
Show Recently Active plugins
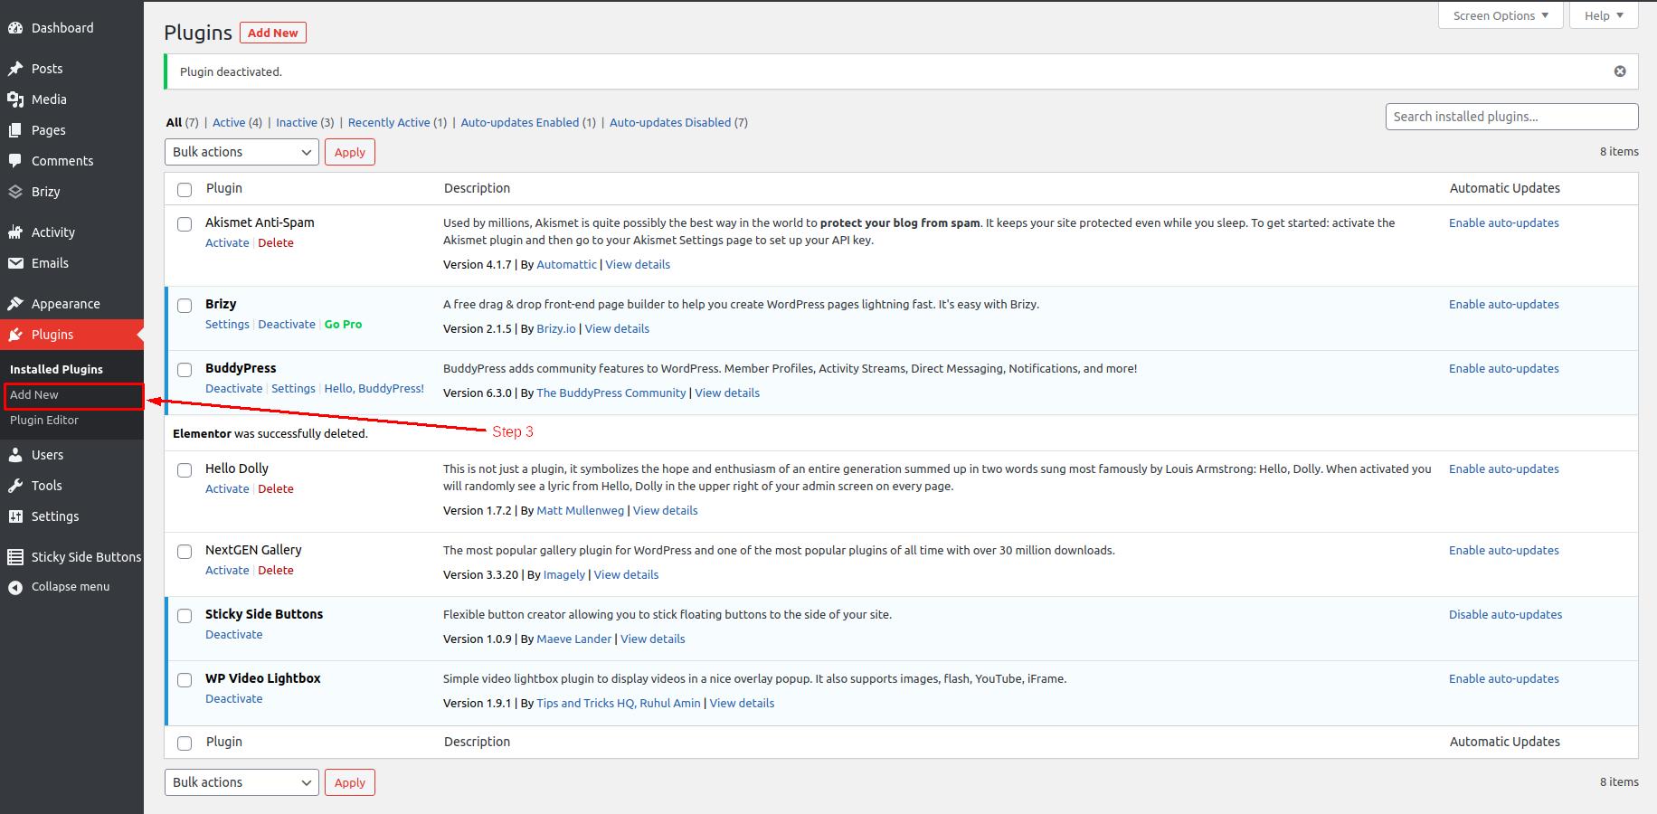tap(389, 122)
